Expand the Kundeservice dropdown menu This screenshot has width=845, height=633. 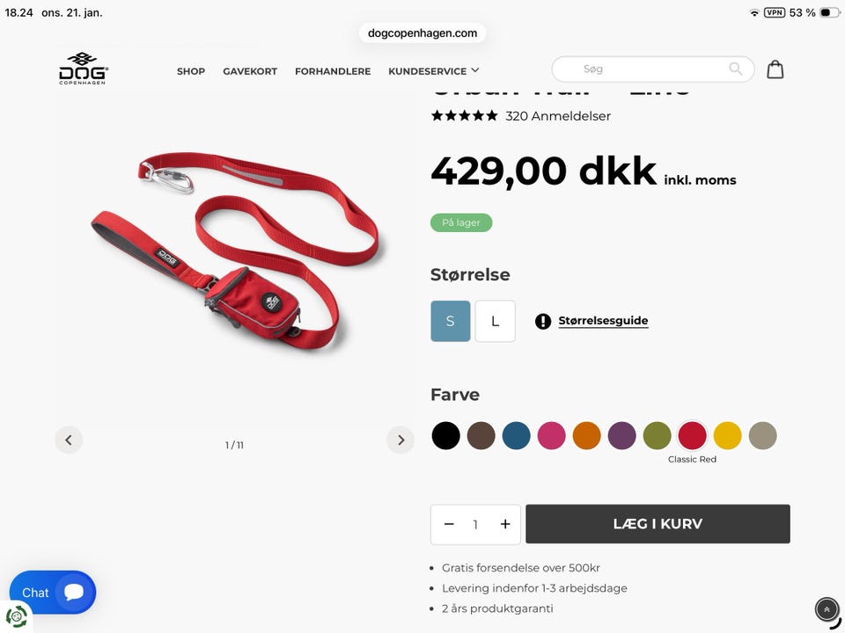(434, 71)
